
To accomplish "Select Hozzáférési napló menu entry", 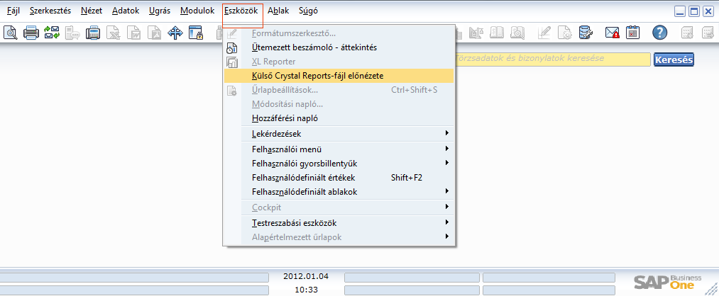I will coord(339,118).
